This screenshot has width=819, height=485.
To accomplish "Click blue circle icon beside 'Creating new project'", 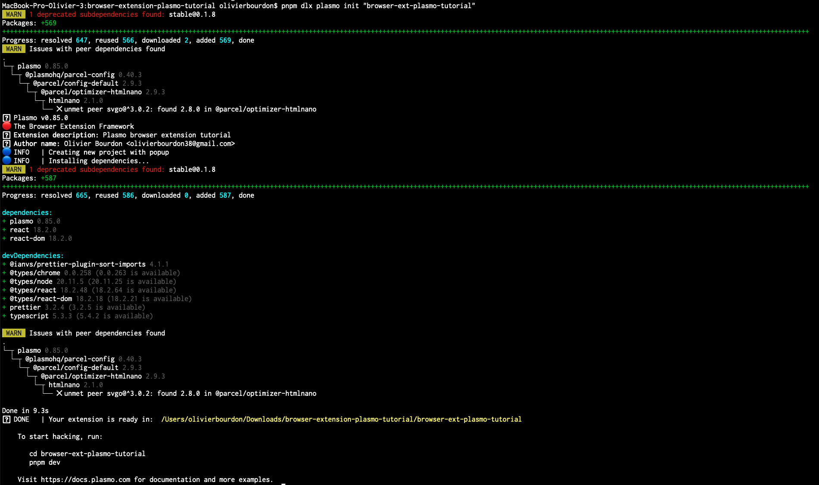I will [6, 152].
